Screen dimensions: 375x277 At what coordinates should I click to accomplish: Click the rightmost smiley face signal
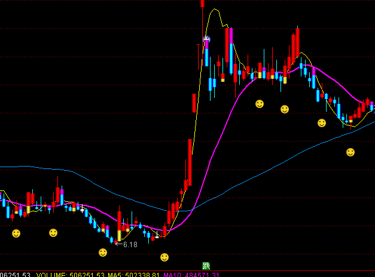click(x=350, y=152)
